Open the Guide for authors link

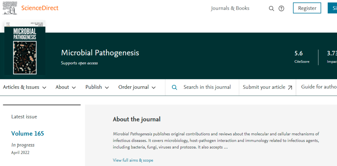point(319,87)
